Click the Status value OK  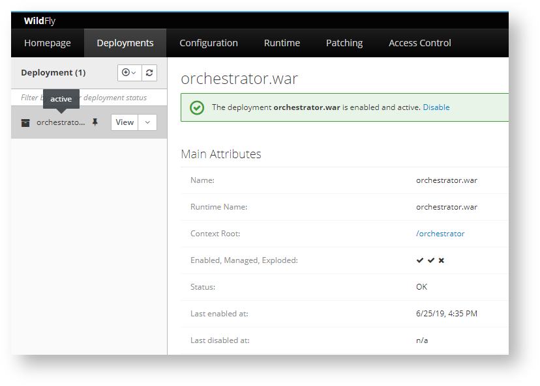pyautogui.click(x=421, y=287)
